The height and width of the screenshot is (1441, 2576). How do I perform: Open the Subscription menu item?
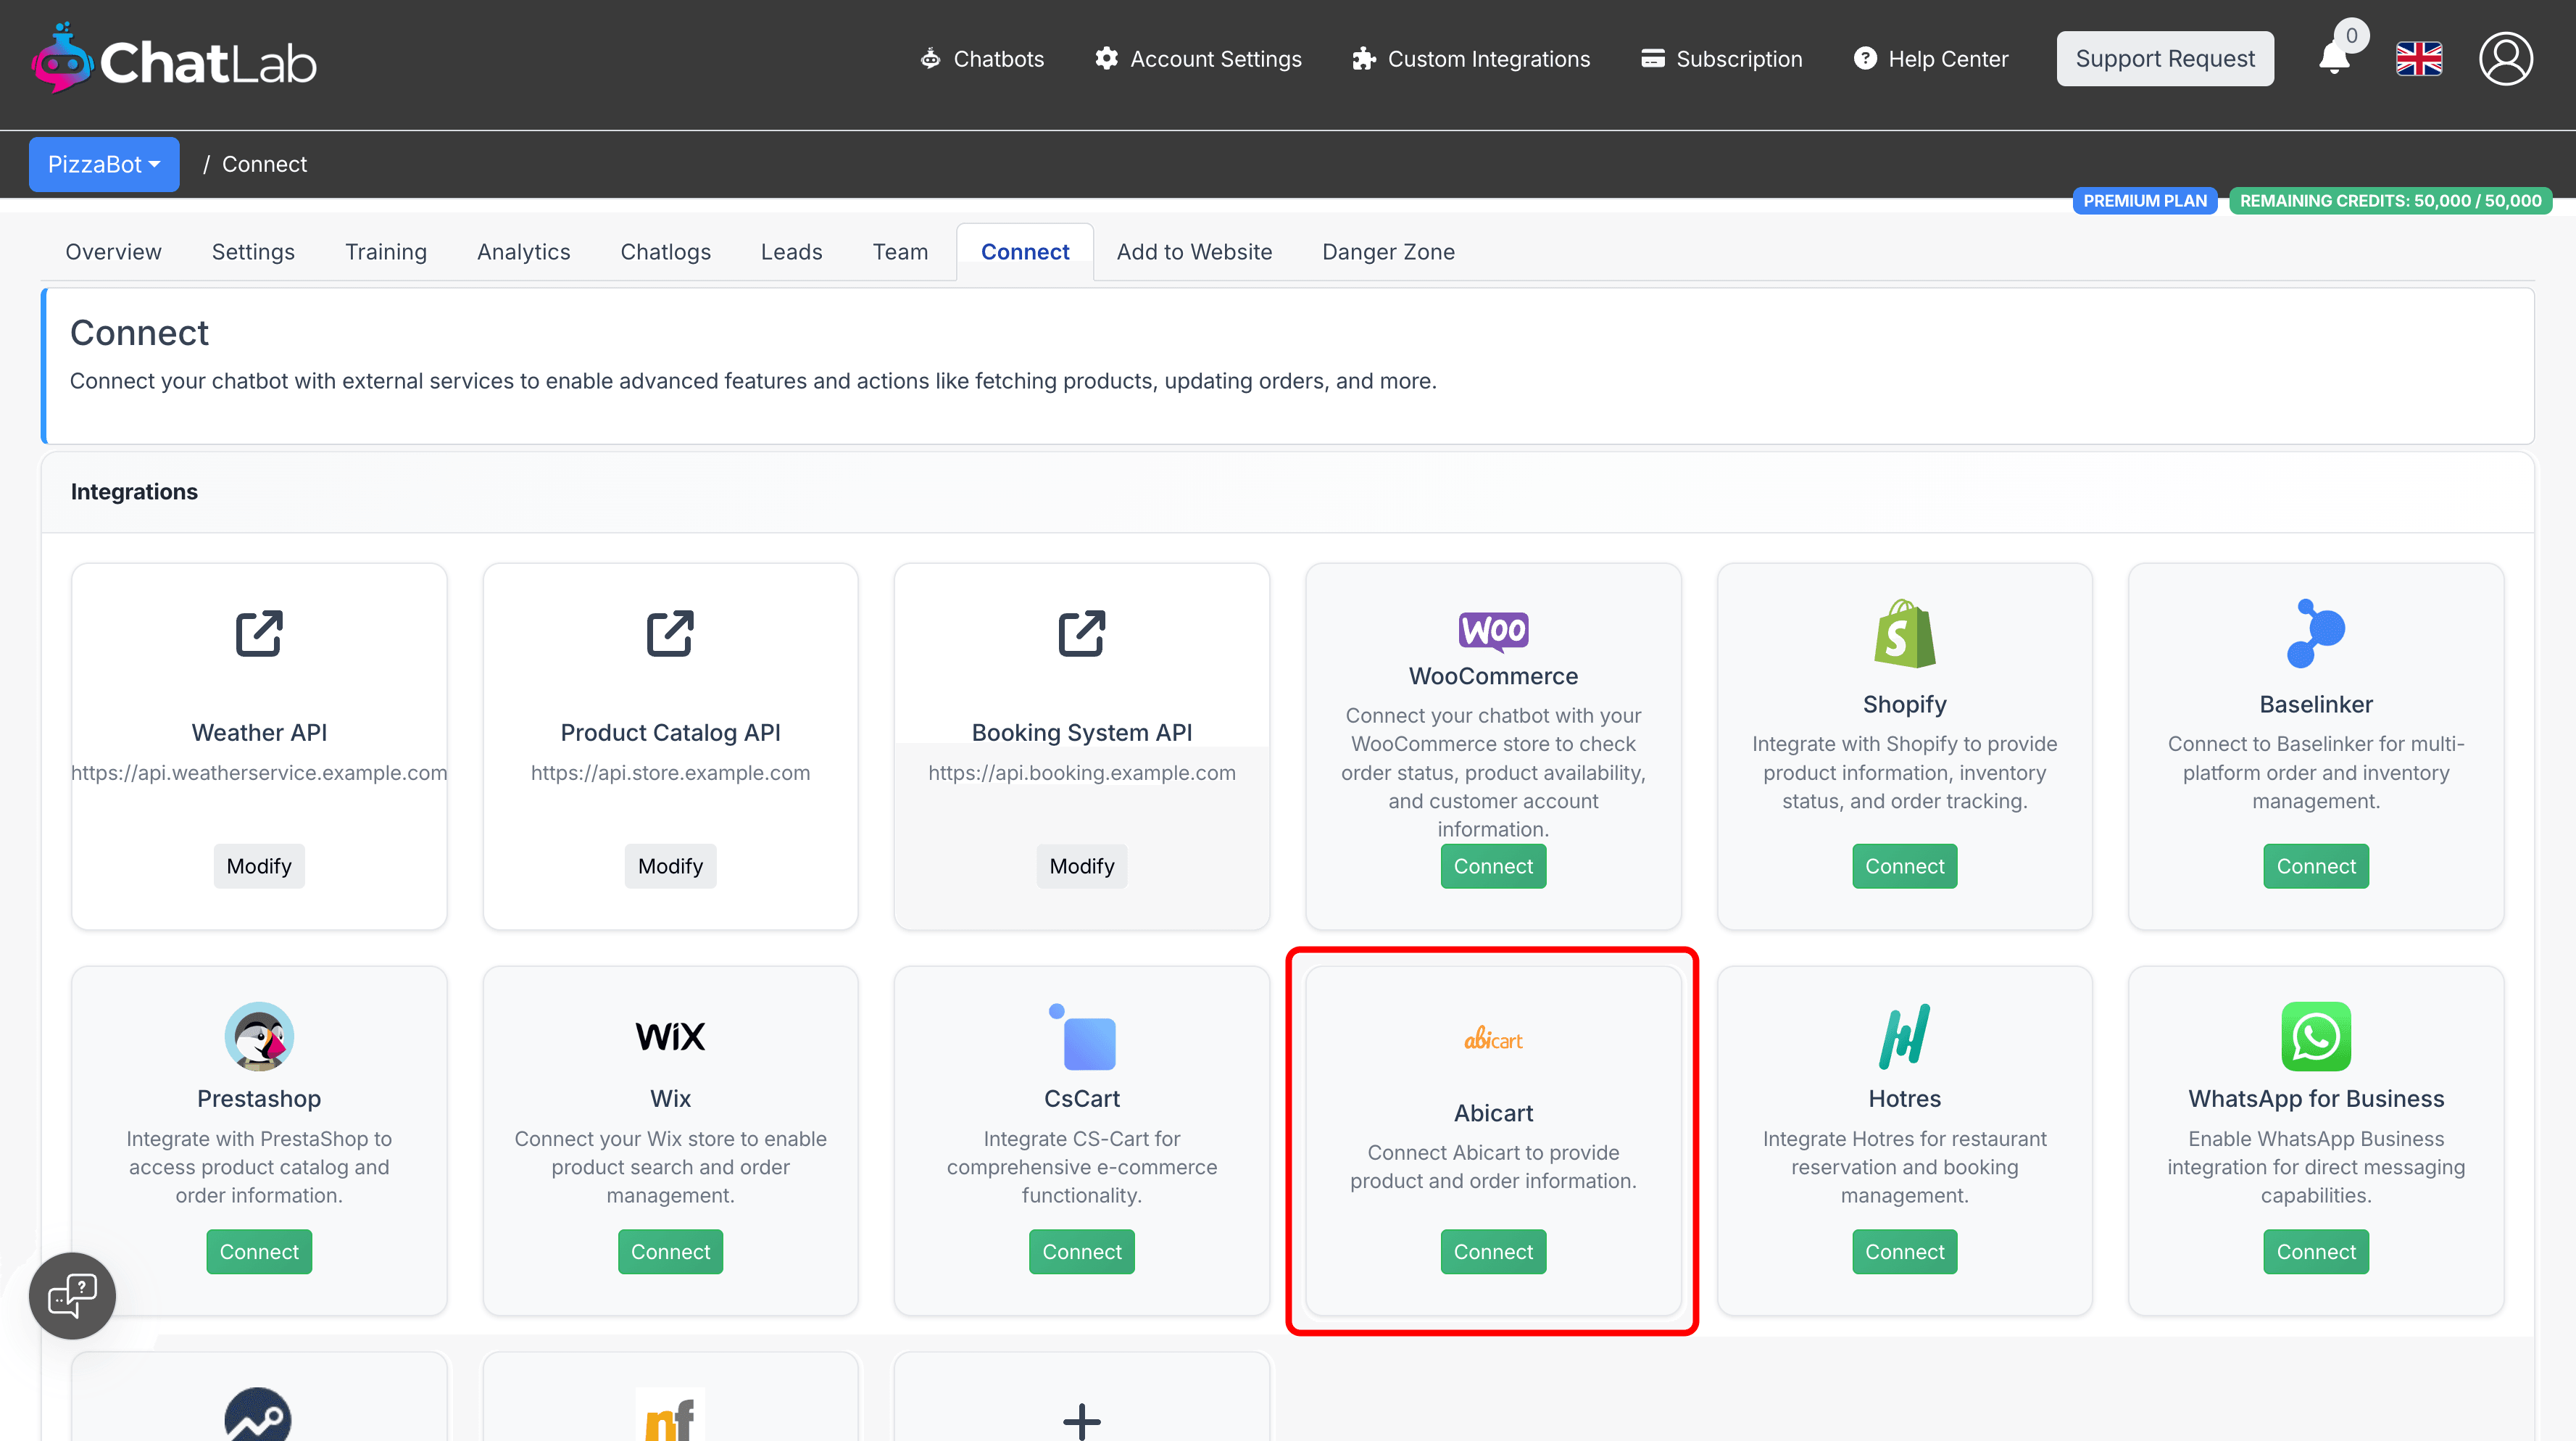point(1722,59)
